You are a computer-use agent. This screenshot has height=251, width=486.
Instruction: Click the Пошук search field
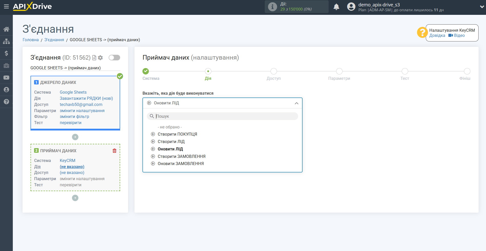coord(222,116)
